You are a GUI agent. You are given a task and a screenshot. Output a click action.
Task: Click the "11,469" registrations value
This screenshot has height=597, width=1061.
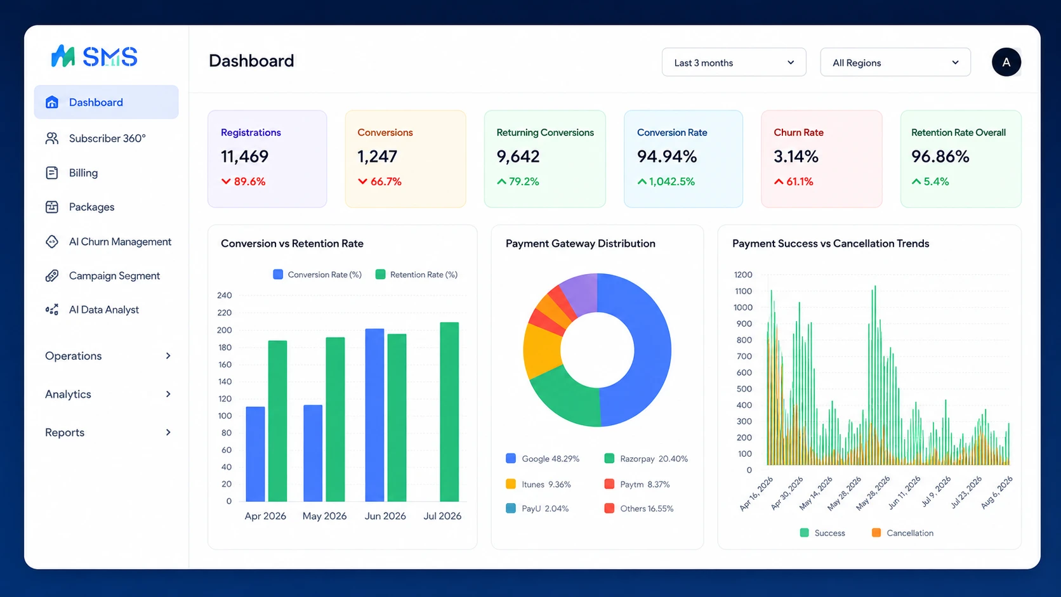point(244,156)
